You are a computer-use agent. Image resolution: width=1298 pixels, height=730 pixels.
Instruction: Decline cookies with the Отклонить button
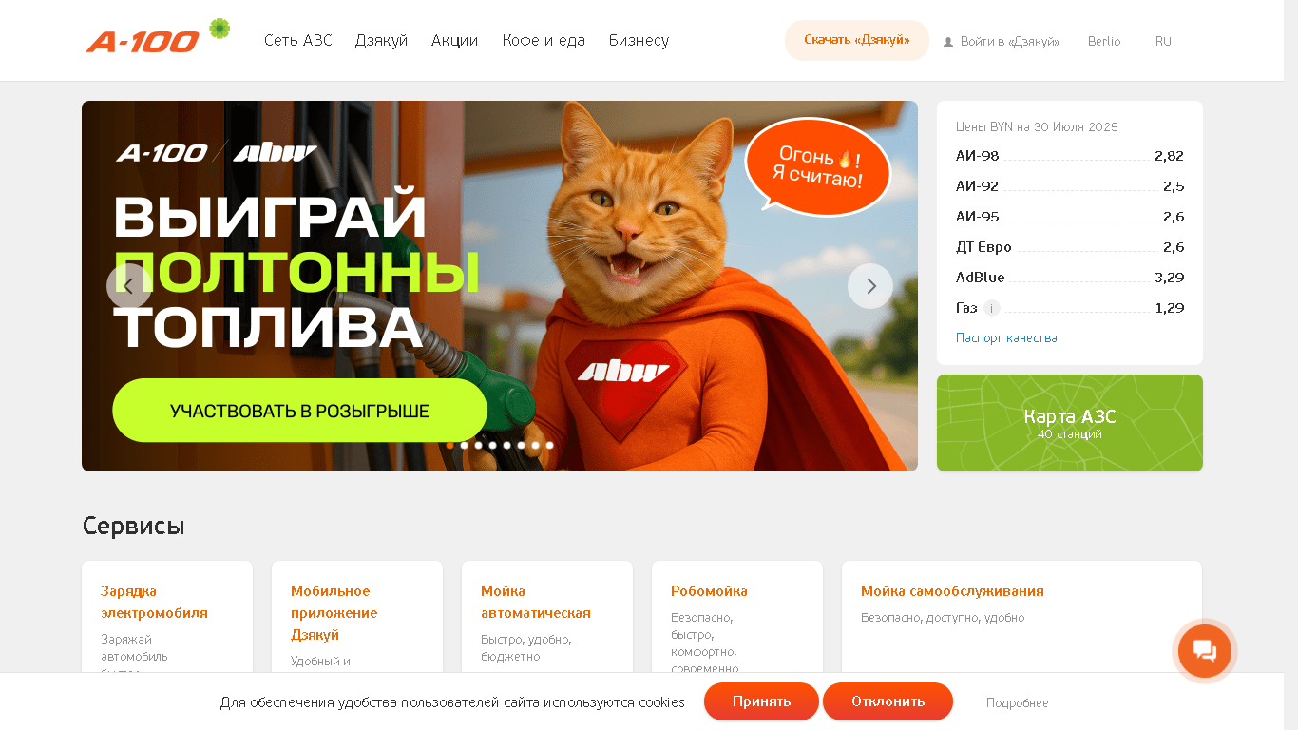click(x=888, y=701)
